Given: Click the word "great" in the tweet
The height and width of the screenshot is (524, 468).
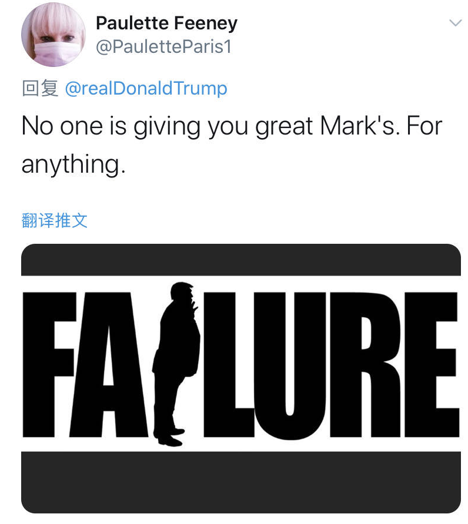Looking at the screenshot, I should point(284,126).
